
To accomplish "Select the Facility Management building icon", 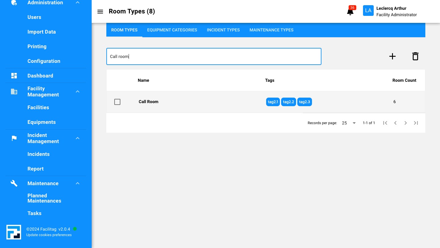I will [x=14, y=92].
